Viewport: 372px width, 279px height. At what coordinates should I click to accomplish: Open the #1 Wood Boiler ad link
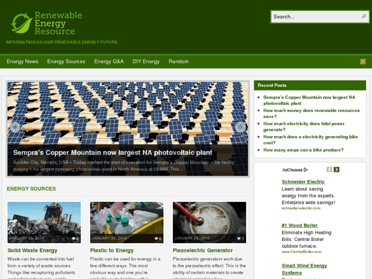point(300,225)
